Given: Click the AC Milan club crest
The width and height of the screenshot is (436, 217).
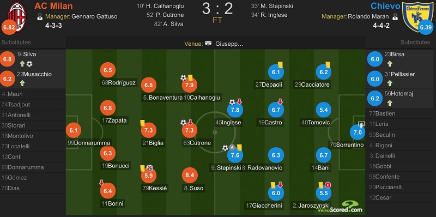Looking at the screenshot, I should click(17, 17).
